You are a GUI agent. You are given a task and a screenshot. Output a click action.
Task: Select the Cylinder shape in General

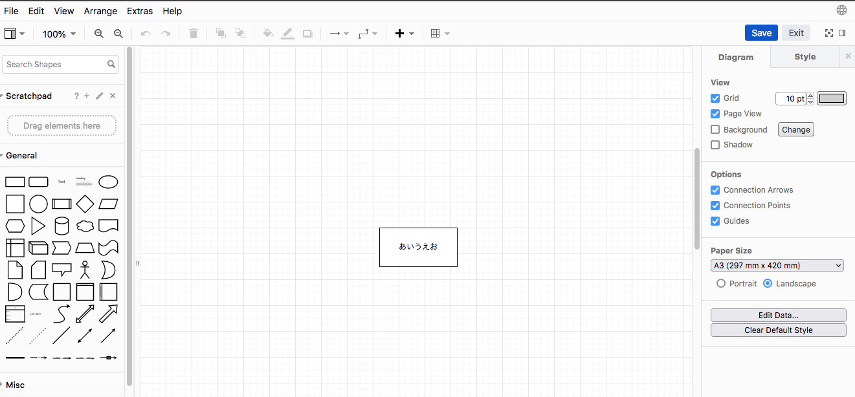click(61, 226)
